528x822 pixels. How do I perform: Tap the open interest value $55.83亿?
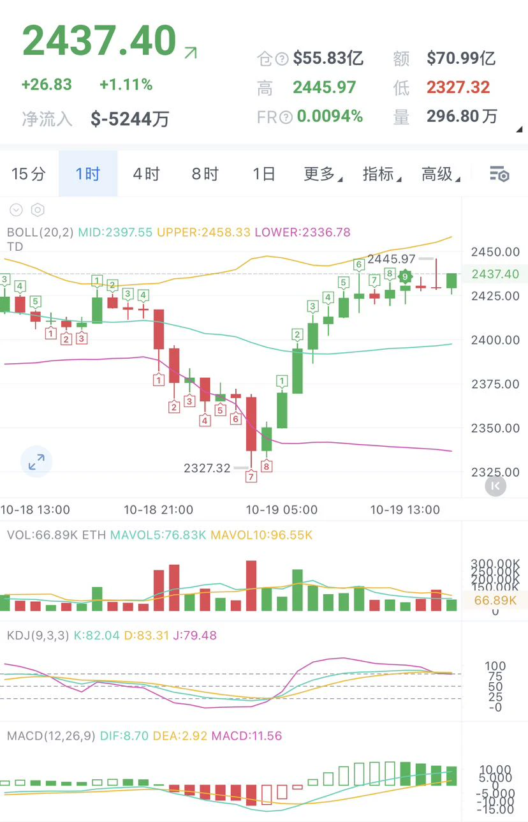[328, 59]
